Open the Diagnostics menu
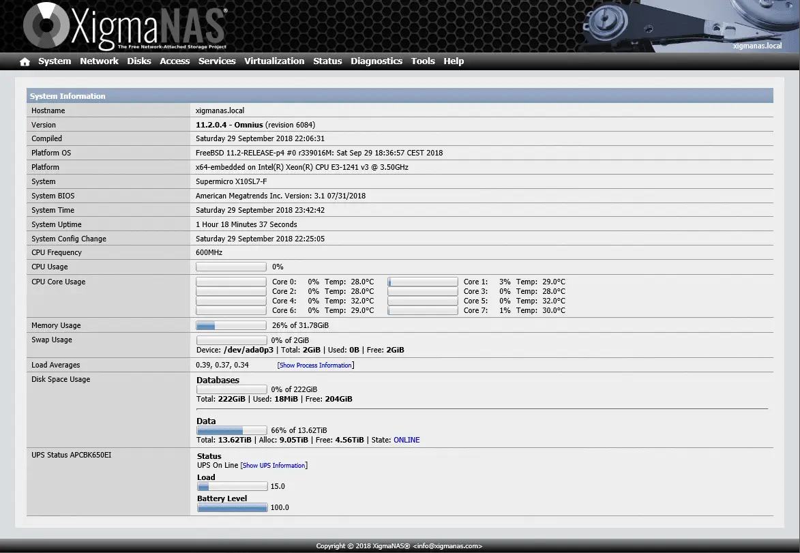The height and width of the screenshot is (553, 800). [376, 61]
